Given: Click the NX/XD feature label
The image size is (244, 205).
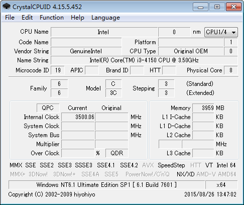Looking at the screenshot, I should tap(186, 174).
